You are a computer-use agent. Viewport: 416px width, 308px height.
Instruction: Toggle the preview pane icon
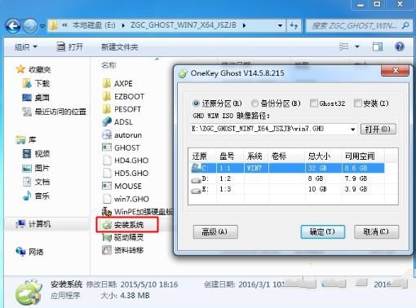(x=378, y=46)
